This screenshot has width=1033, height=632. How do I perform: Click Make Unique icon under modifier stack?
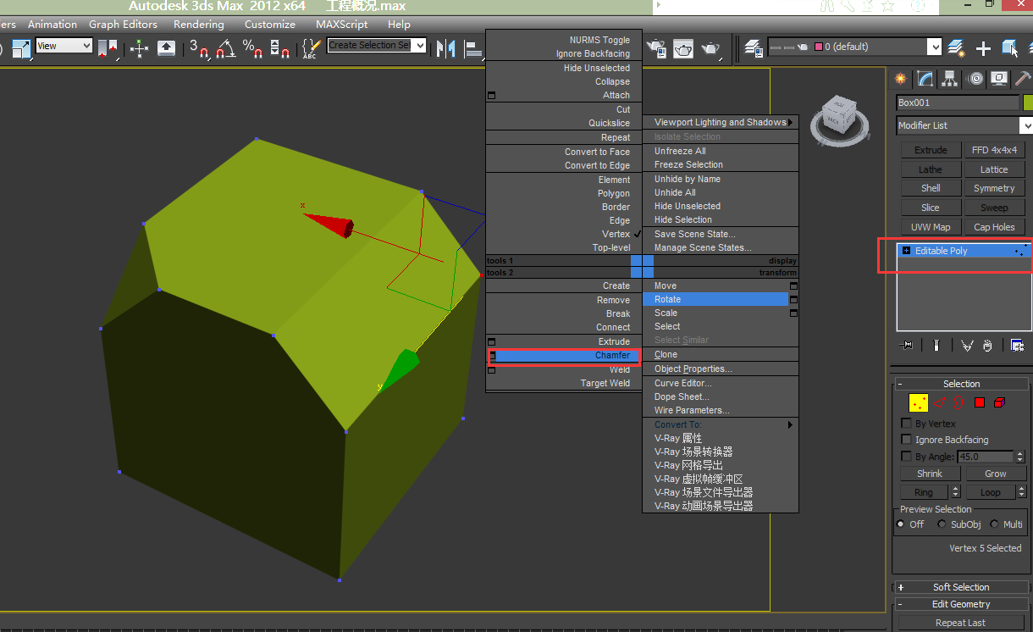[967, 345]
